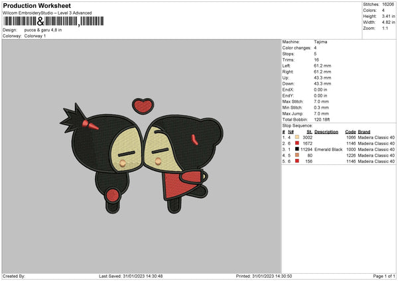Click the stitch count 11294
The width and height of the screenshot is (398, 281).
306,149
